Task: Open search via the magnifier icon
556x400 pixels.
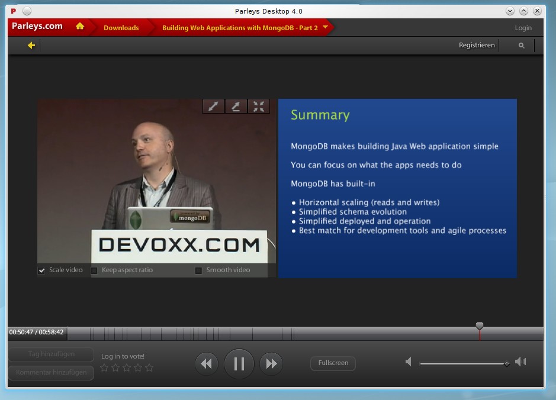Action: 520,45
